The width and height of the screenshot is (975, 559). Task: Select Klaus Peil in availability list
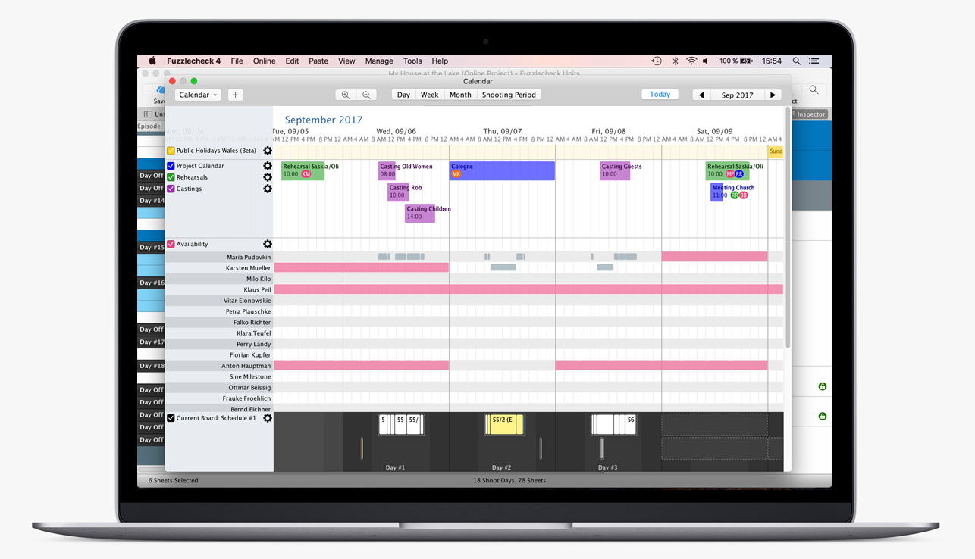pyautogui.click(x=219, y=289)
